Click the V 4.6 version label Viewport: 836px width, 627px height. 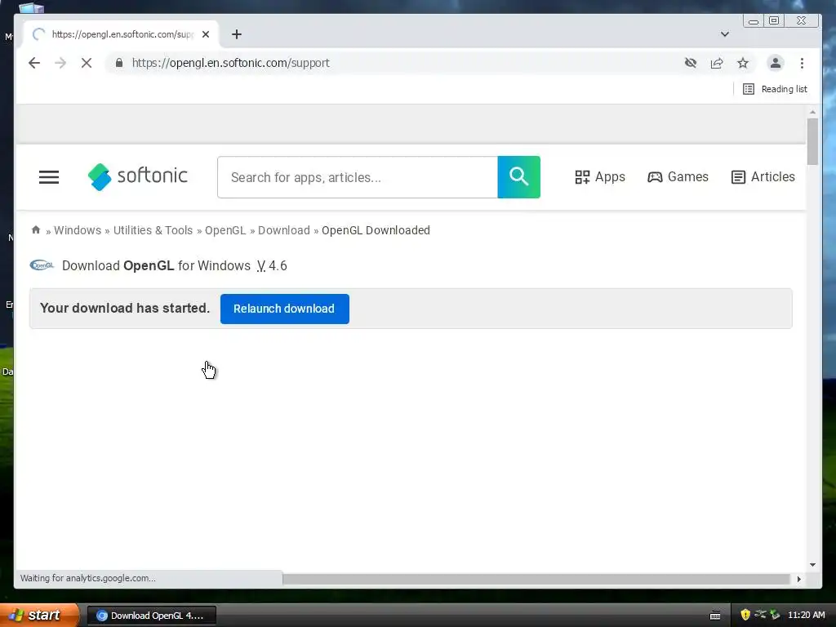click(272, 265)
